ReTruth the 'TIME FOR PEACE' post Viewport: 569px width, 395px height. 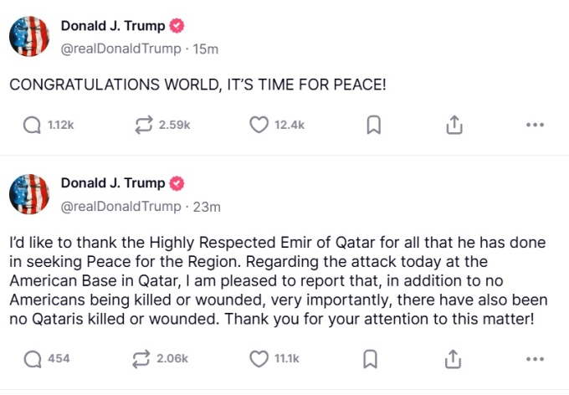point(144,126)
